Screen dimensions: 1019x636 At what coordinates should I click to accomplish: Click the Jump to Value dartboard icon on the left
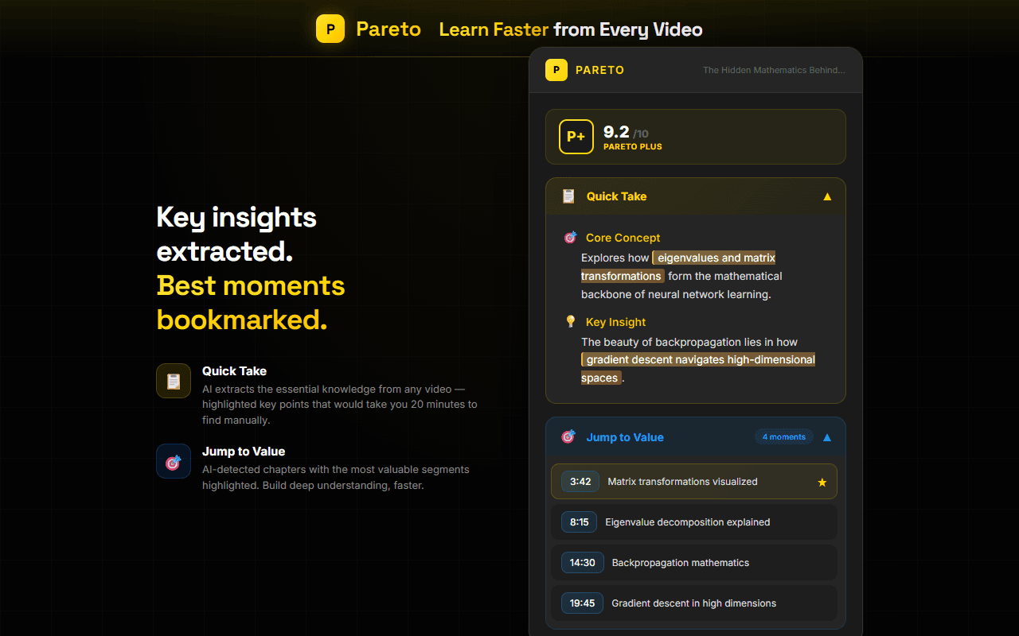173,461
